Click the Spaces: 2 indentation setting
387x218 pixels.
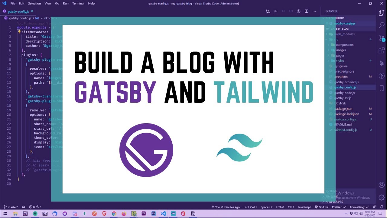[266, 207]
